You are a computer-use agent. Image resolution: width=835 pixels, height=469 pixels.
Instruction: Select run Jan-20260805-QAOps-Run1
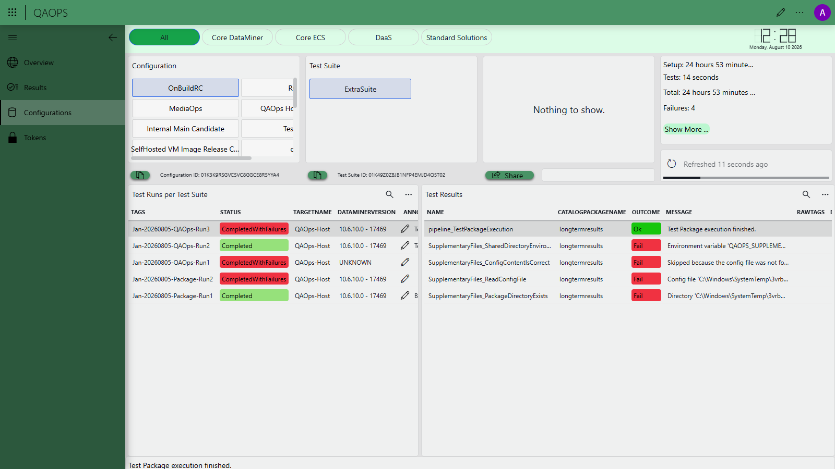pos(273,262)
